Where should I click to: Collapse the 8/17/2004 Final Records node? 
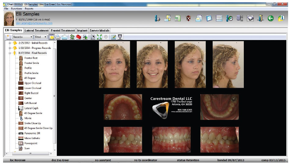coord(10,53)
